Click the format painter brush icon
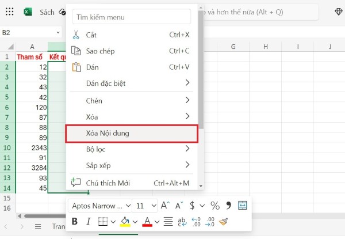Image resolution: width=345 pixels, height=239 pixels. click(223, 222)
